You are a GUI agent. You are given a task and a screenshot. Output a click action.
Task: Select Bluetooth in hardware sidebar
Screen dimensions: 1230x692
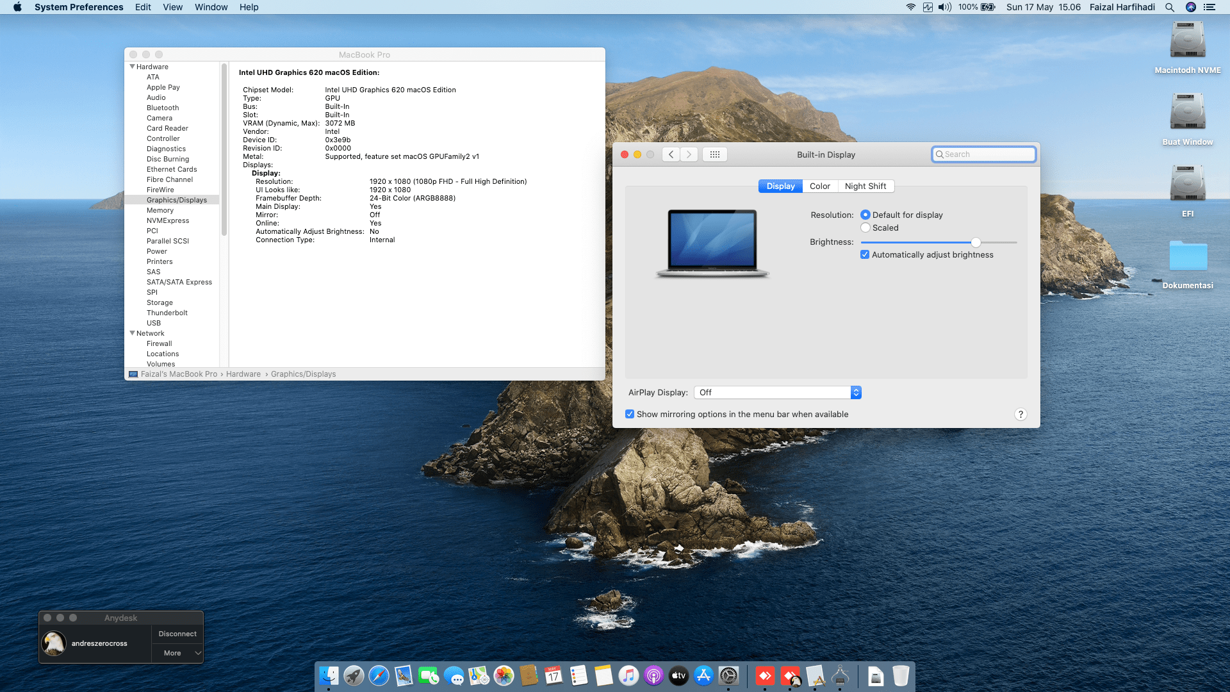tap(163, 108)
